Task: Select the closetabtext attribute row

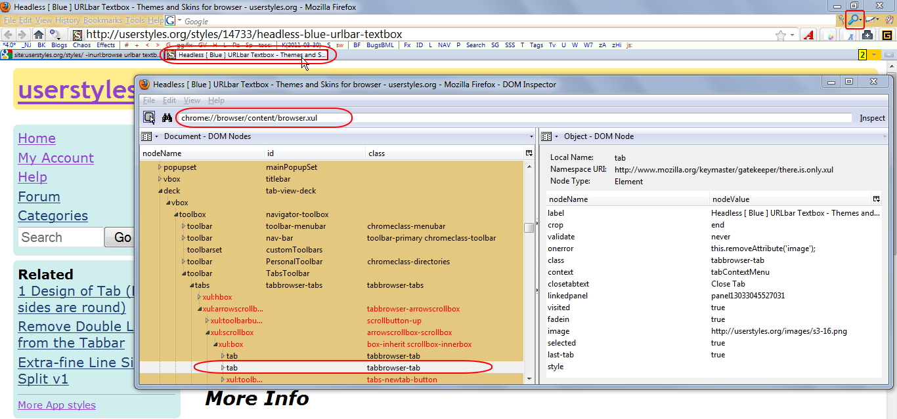Action: click(x=713, y=284)
